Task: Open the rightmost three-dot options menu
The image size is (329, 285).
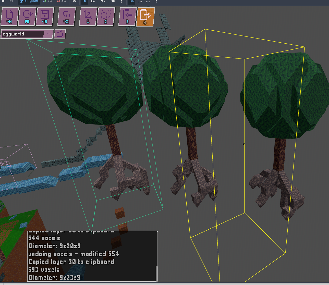Action: [x=156, y=1]
